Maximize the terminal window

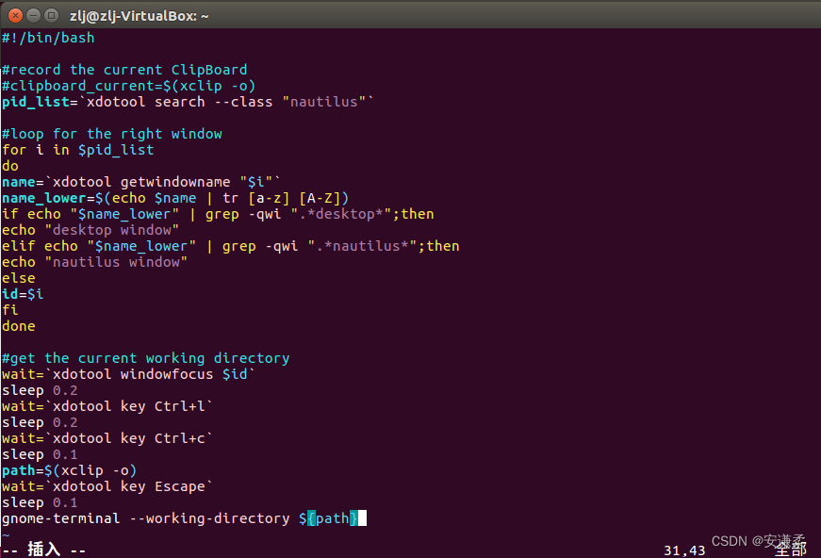(51, 16)
